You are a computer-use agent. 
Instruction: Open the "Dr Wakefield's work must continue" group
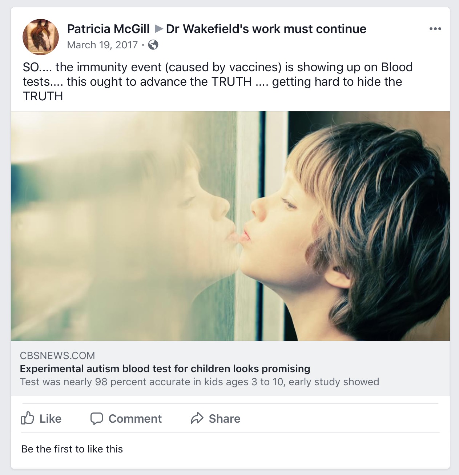pos(266,29)
